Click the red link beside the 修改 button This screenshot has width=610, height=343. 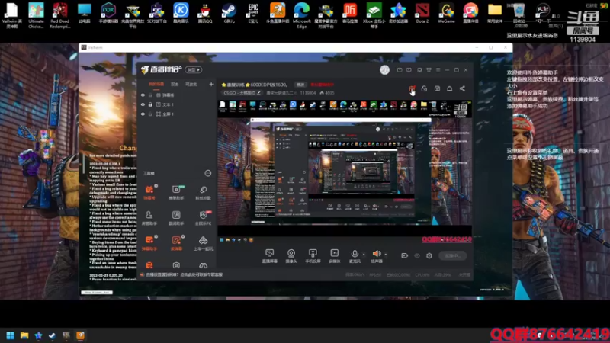(322, 85)
